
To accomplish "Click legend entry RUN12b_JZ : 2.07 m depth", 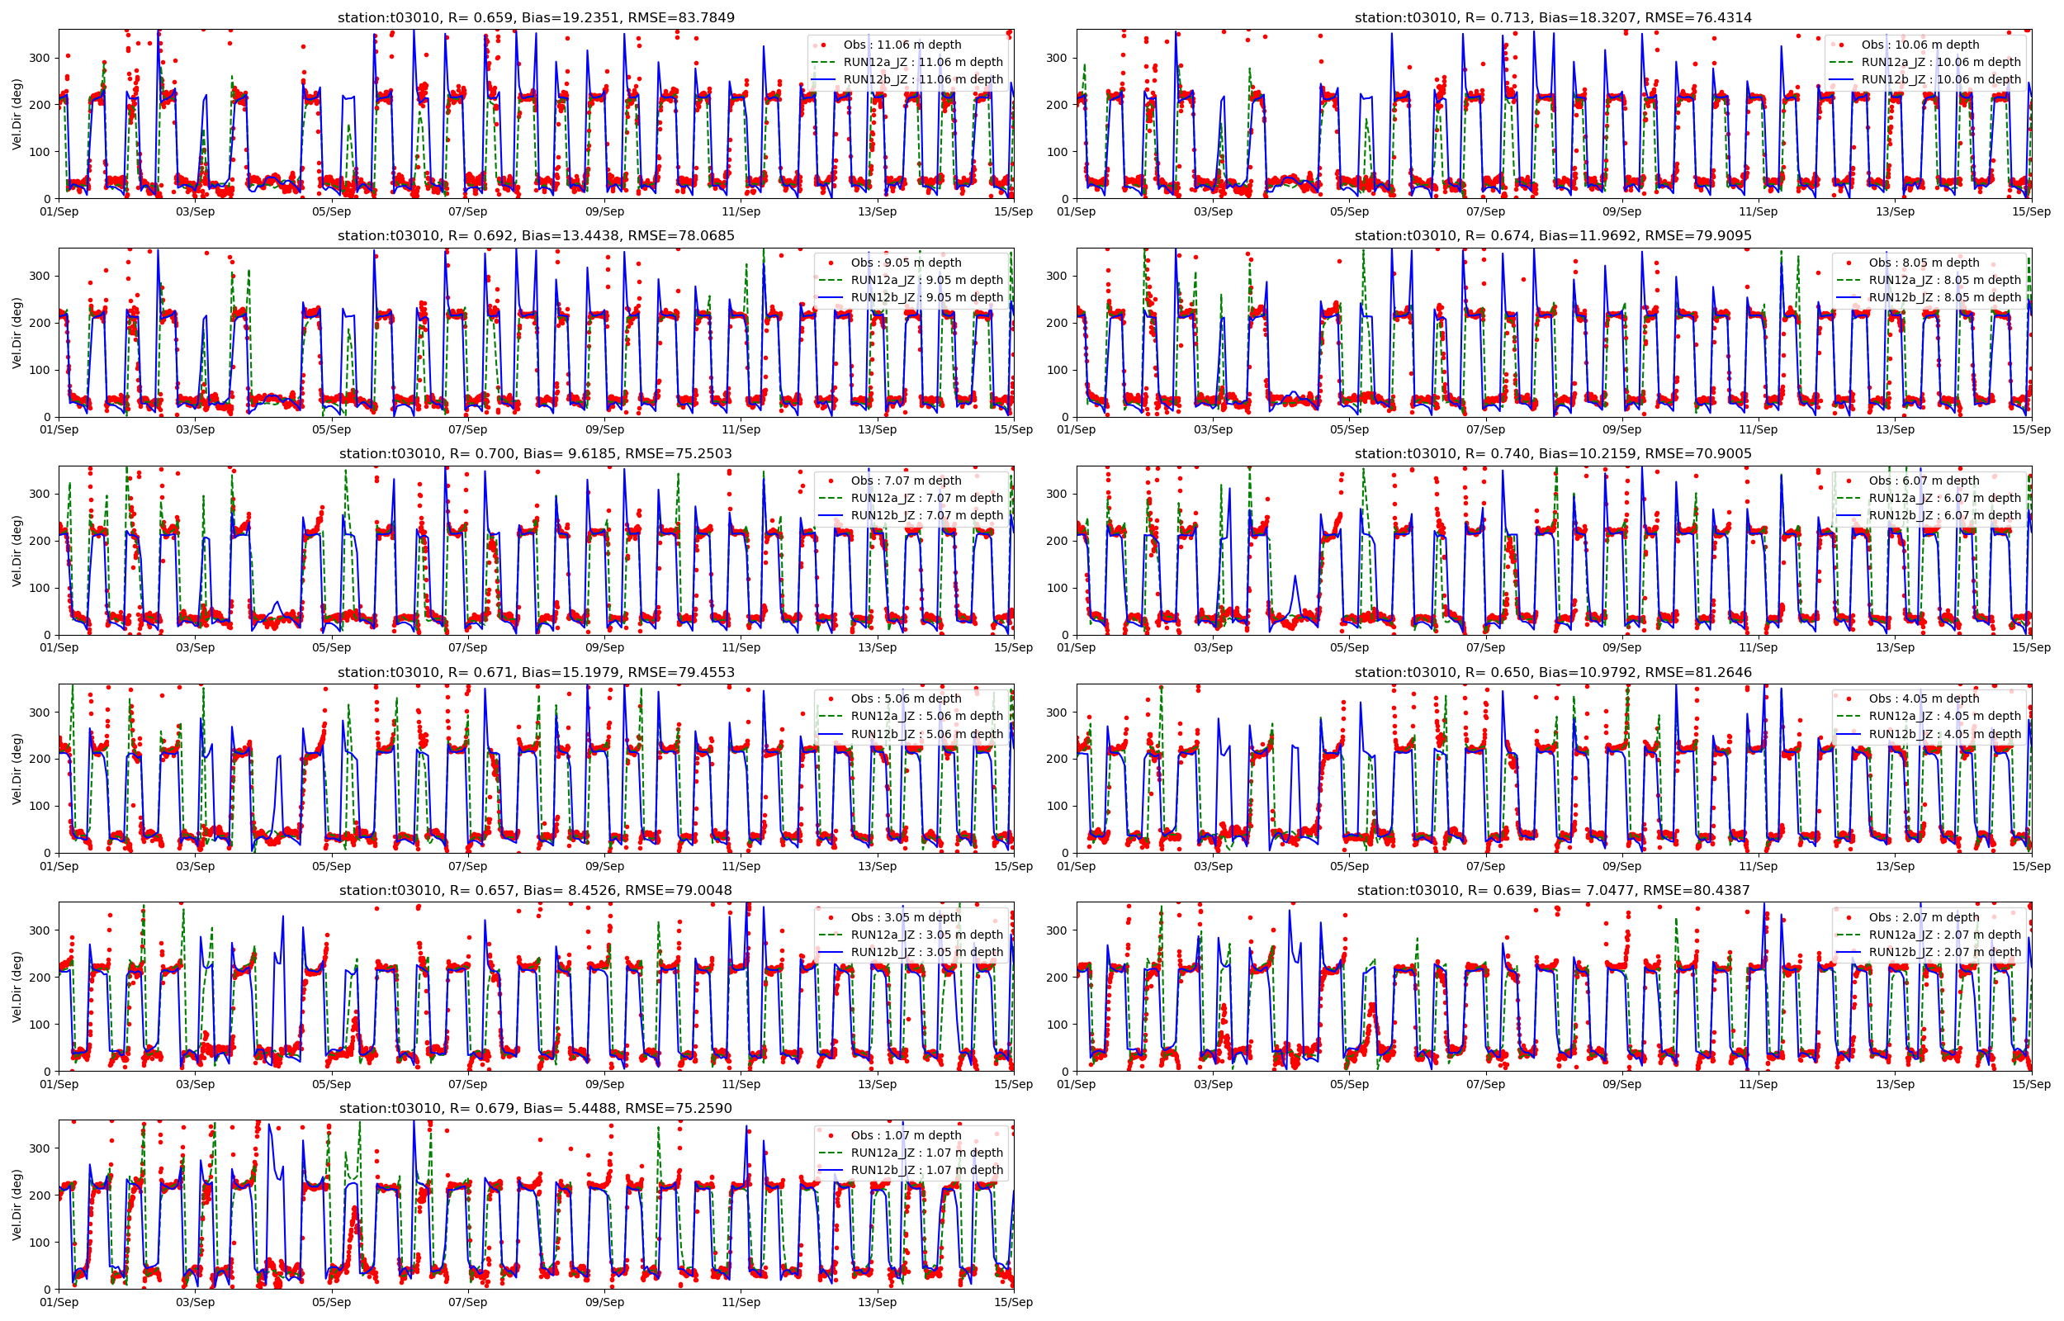I will pos(1944,952).
